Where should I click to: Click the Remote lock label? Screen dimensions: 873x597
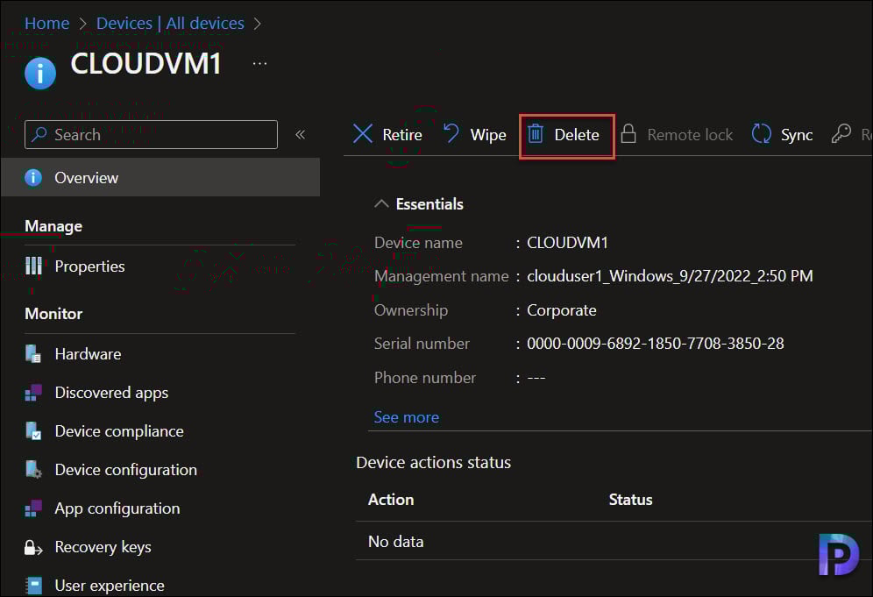click(690, 134)
